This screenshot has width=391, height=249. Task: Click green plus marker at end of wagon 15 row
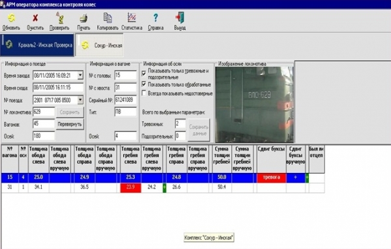(x=307, y=178)
